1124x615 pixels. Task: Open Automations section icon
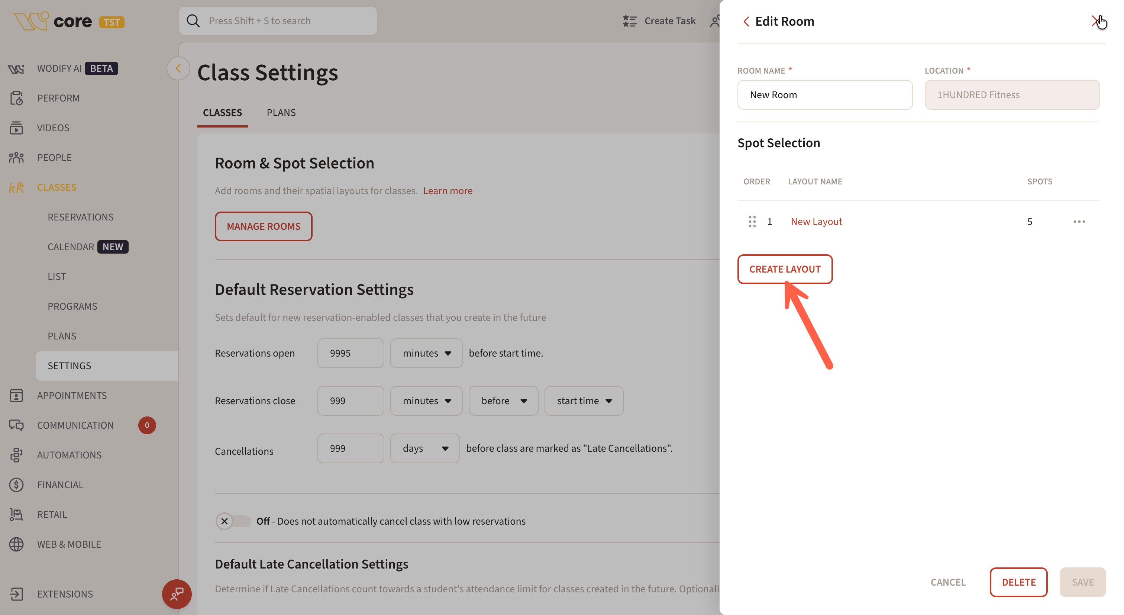16,455
